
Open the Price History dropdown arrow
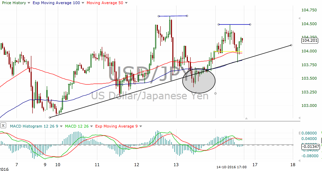[30, 3]
